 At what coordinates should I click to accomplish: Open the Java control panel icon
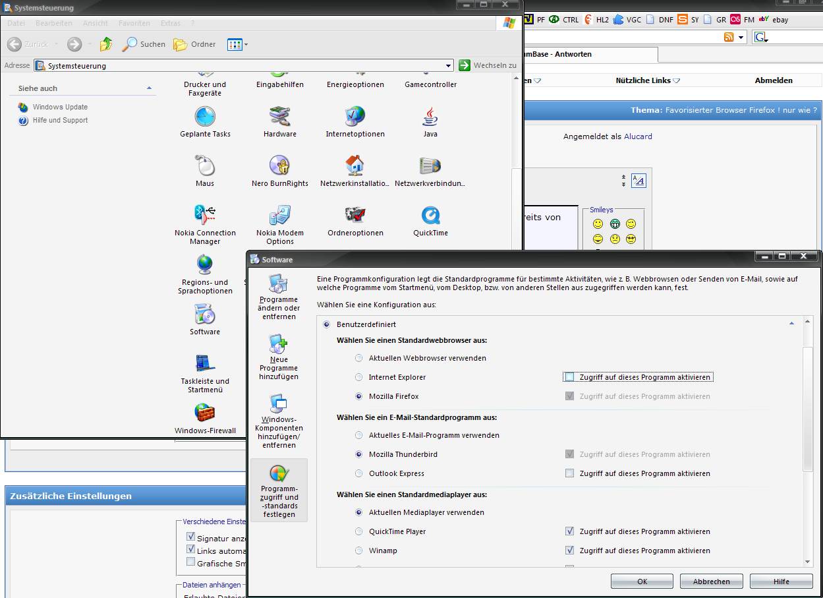[x=430, y=122]
